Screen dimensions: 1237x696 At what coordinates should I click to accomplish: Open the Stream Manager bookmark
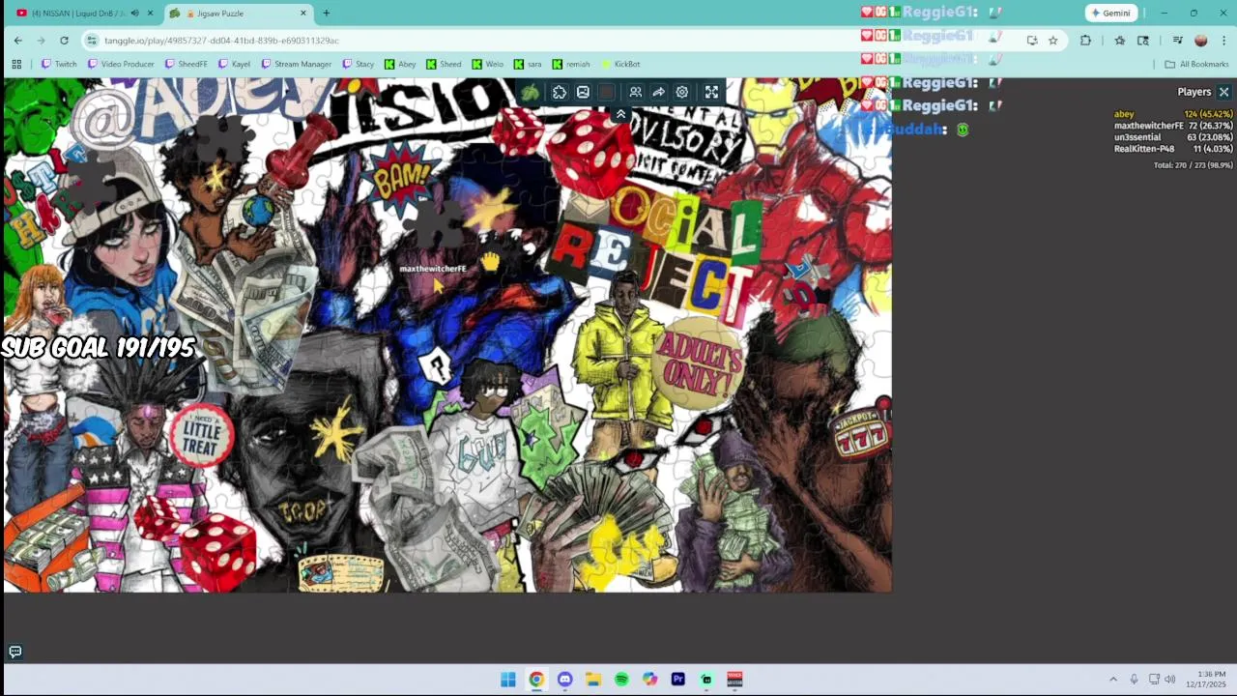coord(297,64)
